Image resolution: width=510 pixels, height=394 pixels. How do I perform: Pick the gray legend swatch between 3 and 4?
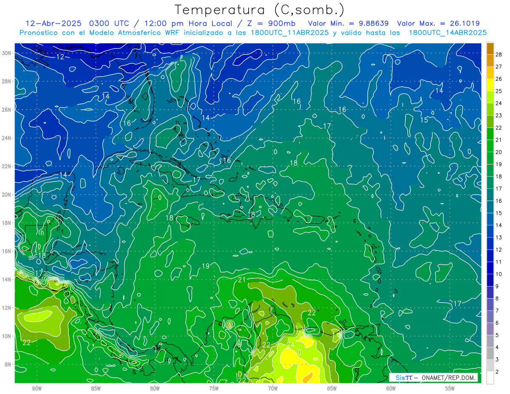(x=490, y=353)
